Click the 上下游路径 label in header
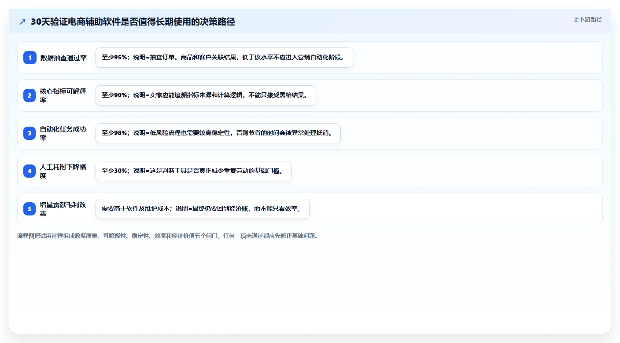The height and width of the screenshot is (343, 620). (x=587, y=19)
